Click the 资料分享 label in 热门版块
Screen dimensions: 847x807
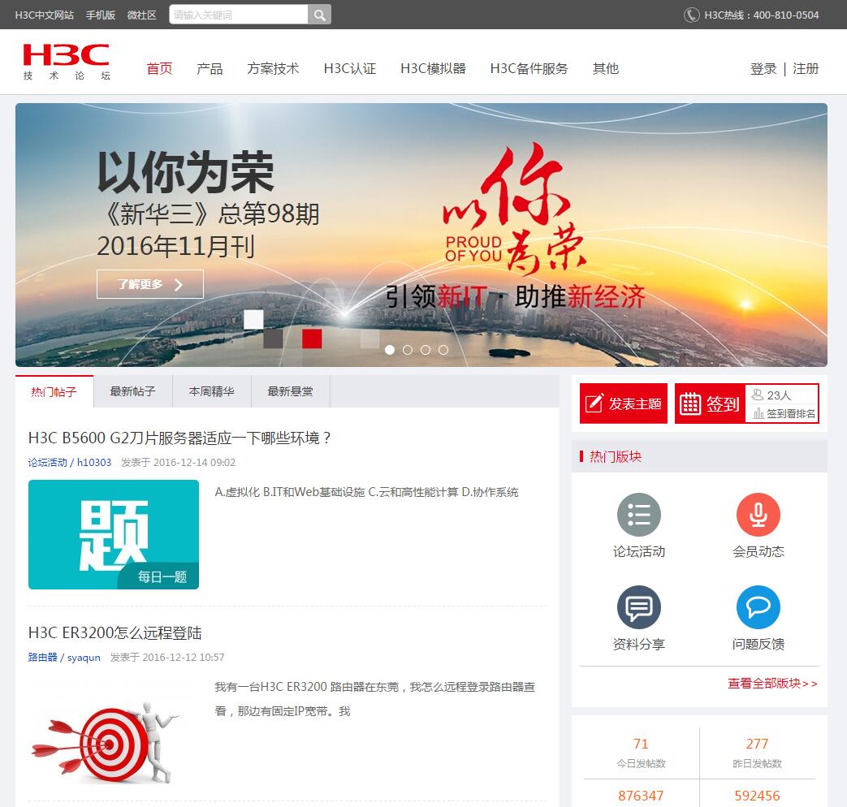tap(638, 644)
